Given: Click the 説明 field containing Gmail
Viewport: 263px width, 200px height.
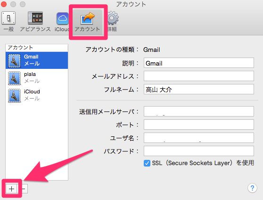Looking at the screenshot, I should tap(199, 63).
